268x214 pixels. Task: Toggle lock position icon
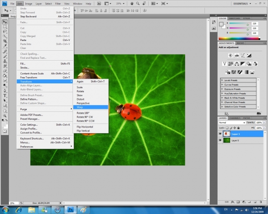[x=234, y=128]
